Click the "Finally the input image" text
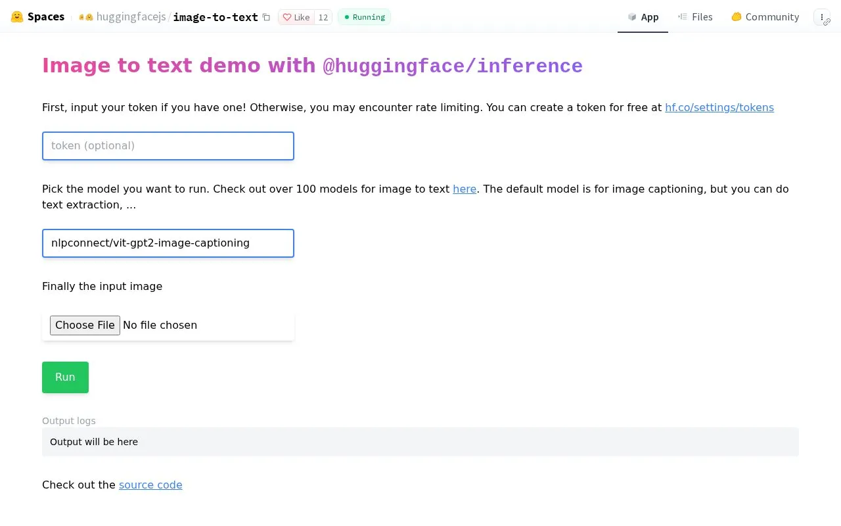This screenshot has height=526, width=841. coord(102,286)
